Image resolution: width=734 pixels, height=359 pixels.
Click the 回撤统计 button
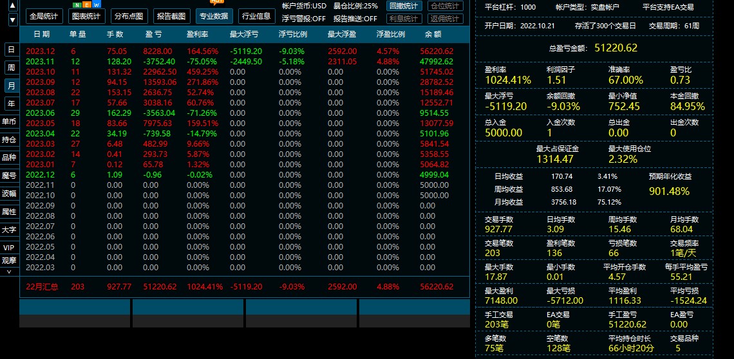point(404,6)
